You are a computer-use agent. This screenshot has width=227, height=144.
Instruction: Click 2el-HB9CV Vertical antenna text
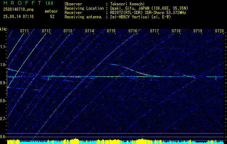click(140, 17)
